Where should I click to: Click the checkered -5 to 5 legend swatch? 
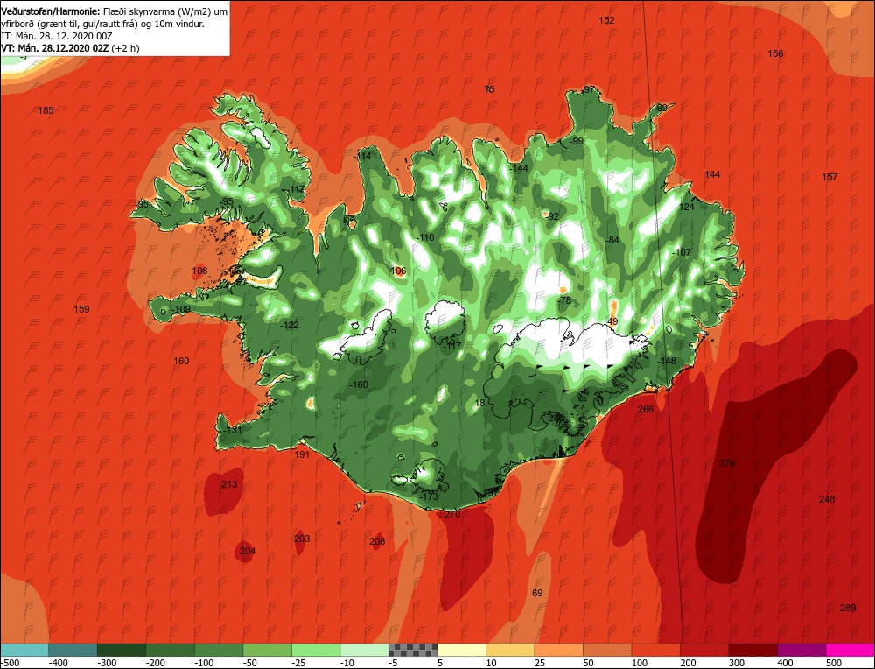coord(413,650)
